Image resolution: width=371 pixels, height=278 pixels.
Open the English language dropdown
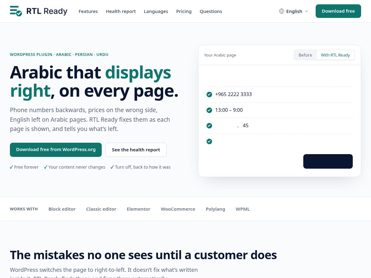[294, 11]
